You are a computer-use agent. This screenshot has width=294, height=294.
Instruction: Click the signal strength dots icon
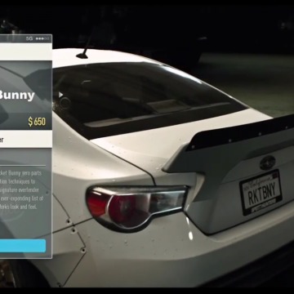click(42, 38)
